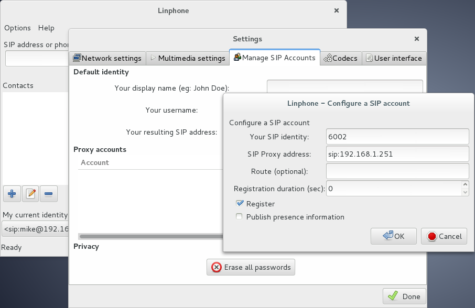Enable Publish presence information

239,216
